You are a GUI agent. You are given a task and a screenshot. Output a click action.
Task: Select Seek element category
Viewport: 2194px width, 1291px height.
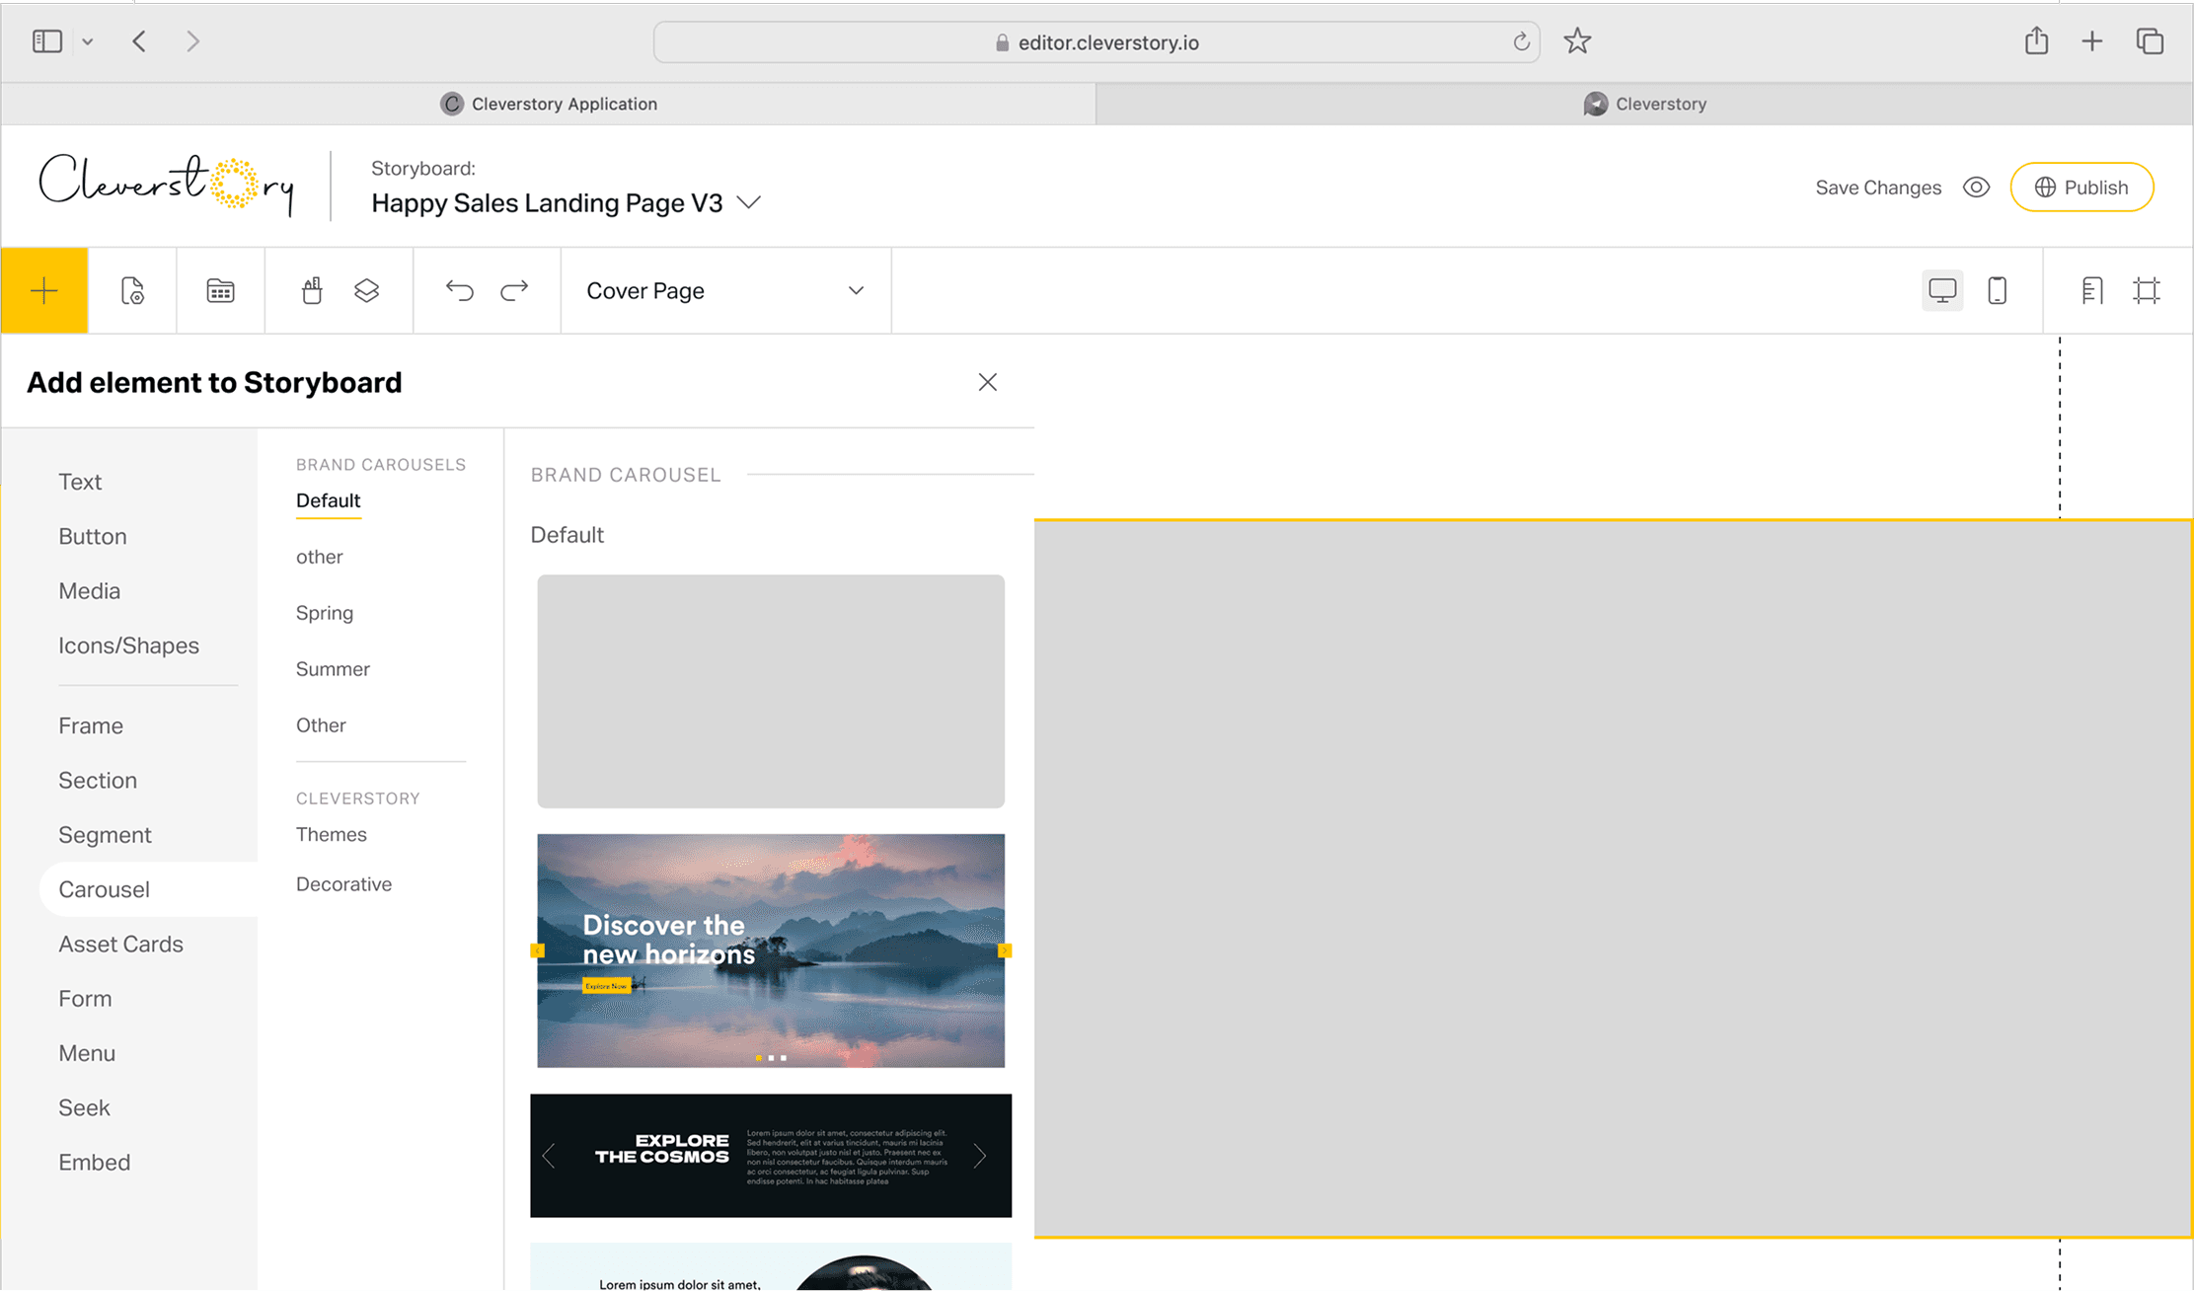(x=85, y=1107)
